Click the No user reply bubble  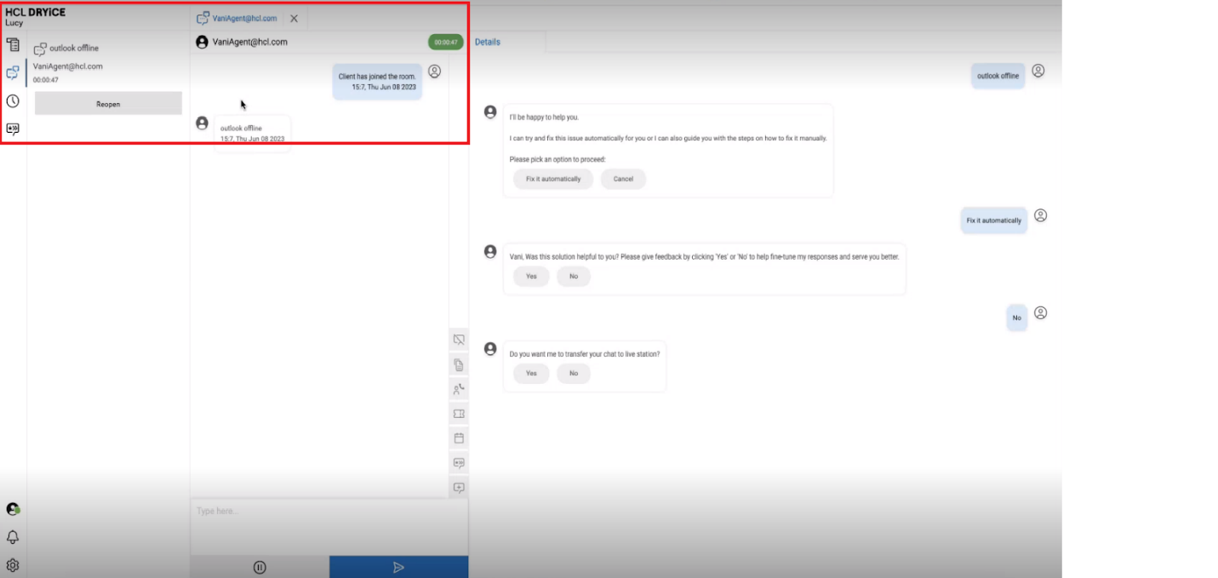pyautogui.click(x=1016, y=318)
